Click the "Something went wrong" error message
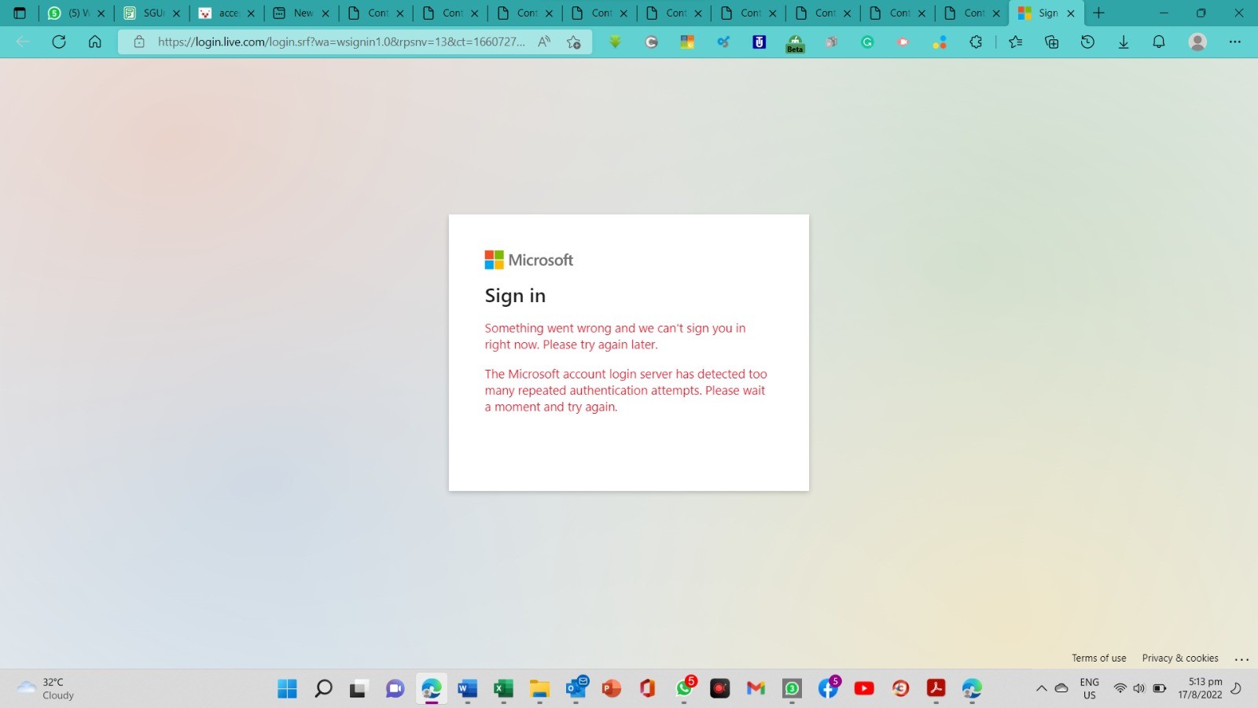Viewport: 1258px width, 708px height. point(615,336)
